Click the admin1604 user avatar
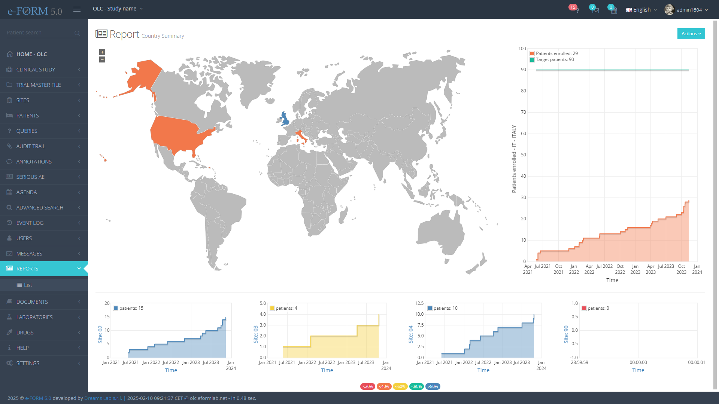 (x=669, y=10)
